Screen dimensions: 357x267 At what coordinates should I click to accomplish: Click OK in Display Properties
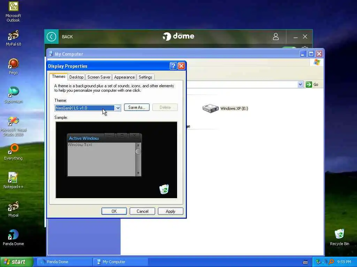coord(114,211)
